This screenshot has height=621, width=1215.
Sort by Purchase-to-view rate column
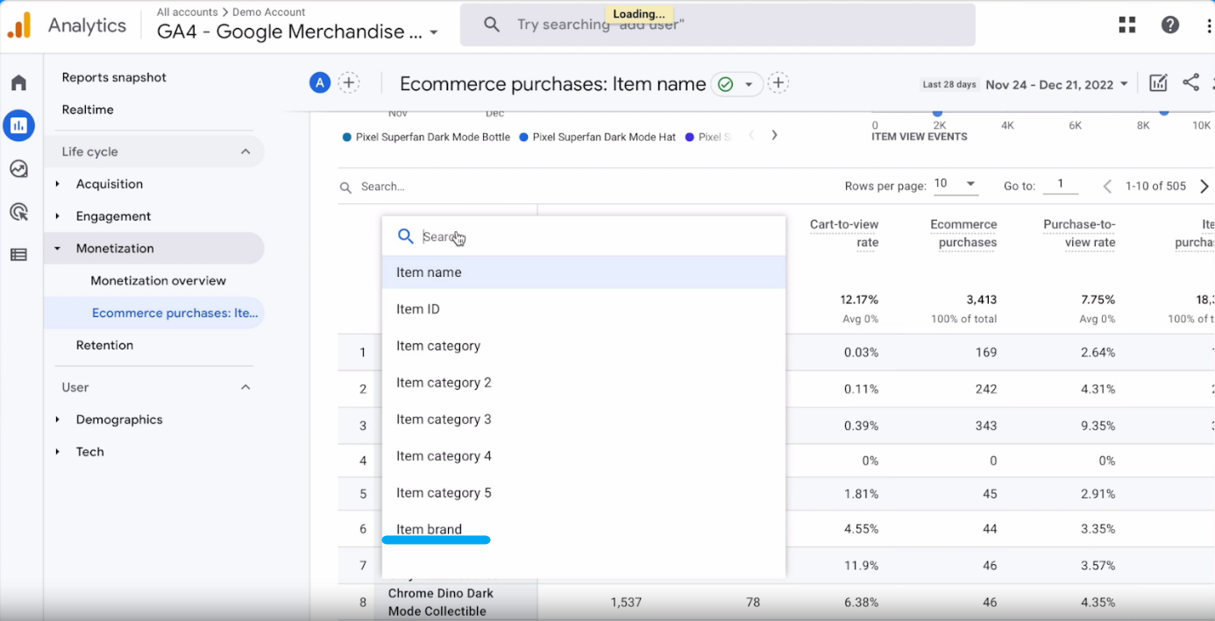click(1079, 234)
